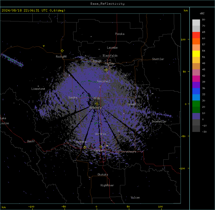
Task: Click the Airdrie city label
Action: point(101,134)
